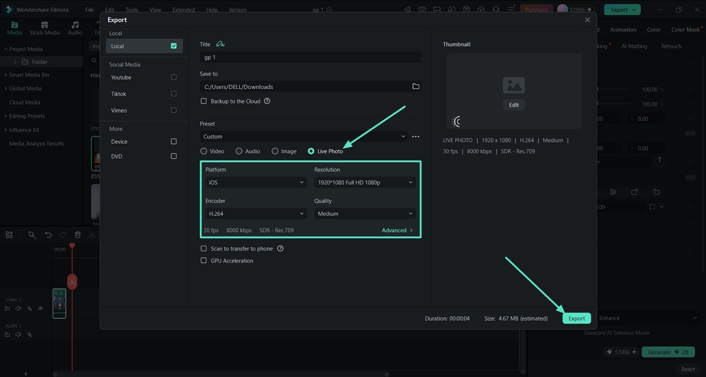706x377 pixels.
Task: Click the AI title generator icon beside Title
Action: pyautogui.click(x=220, y=44)
